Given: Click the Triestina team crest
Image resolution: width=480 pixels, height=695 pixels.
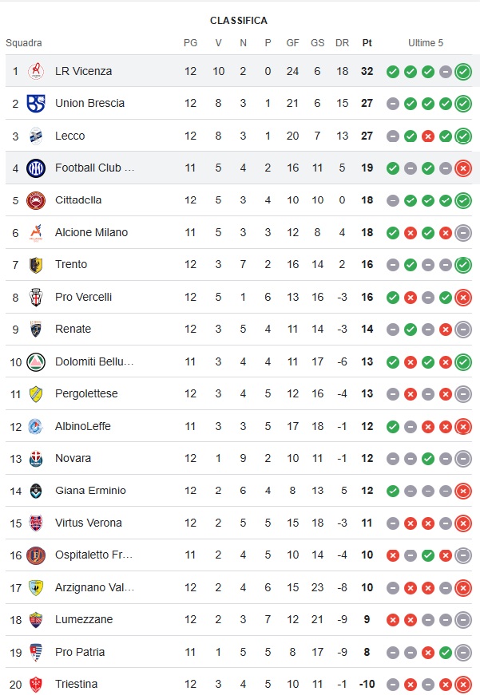Looking at the screenshot, I should click(x=36, y=684).
